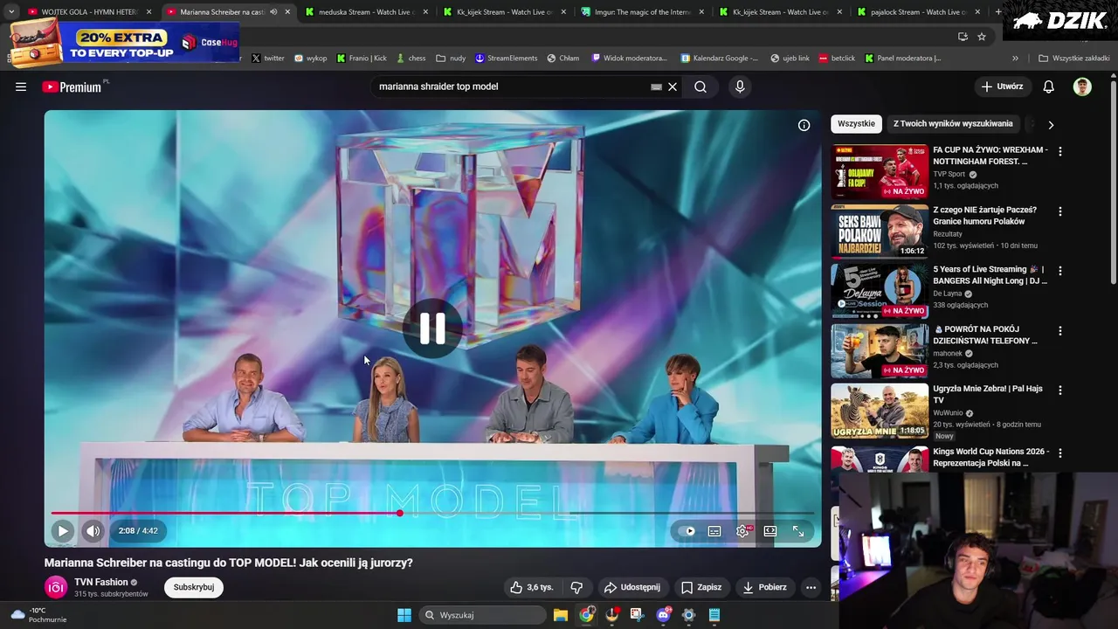This screenshot has width=1118, height=629.
Task: Open options for Kings World Cup Nations video
Action: 1060,453
